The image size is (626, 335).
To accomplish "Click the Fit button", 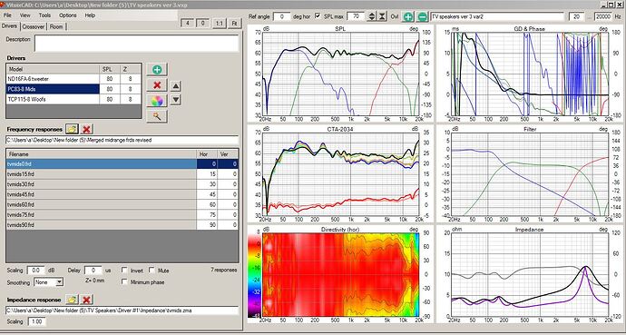I will coord(235,24).
